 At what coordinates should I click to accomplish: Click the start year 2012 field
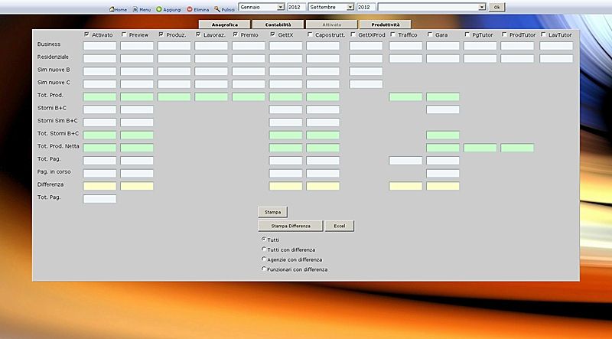(296, 7)
